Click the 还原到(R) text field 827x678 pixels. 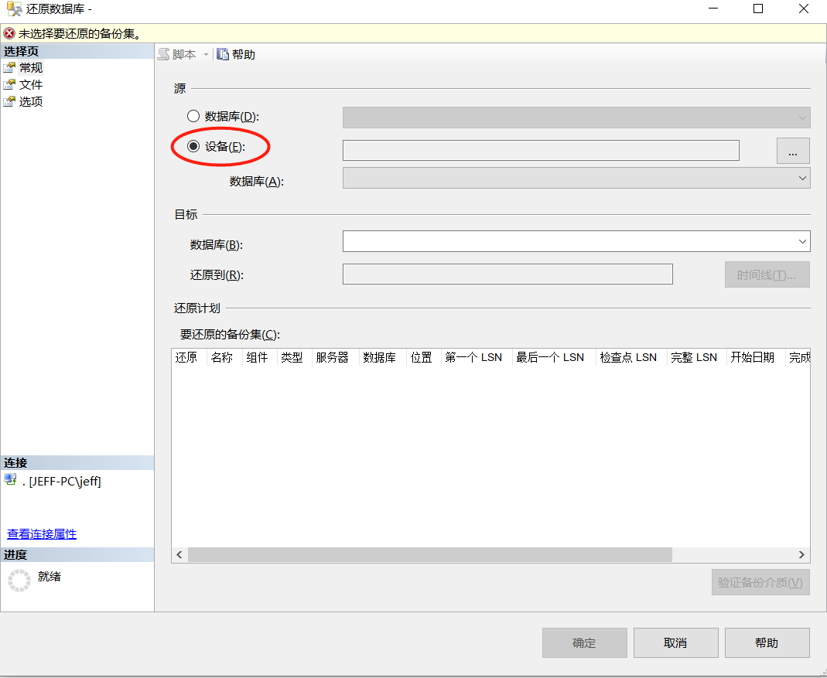(x=507, y=274)
